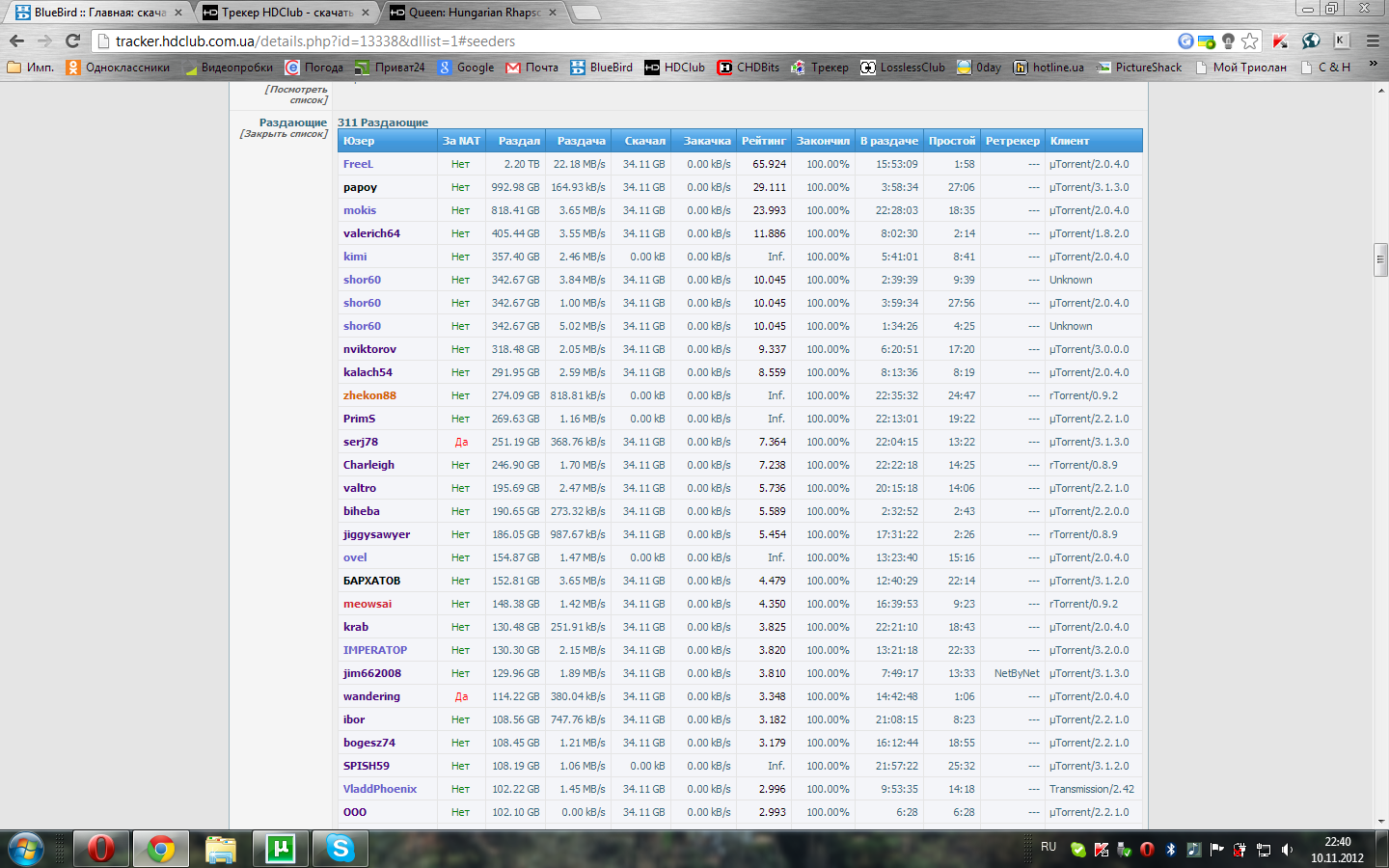Collapse seeders with Закрыть список

[x=284, y=134]
